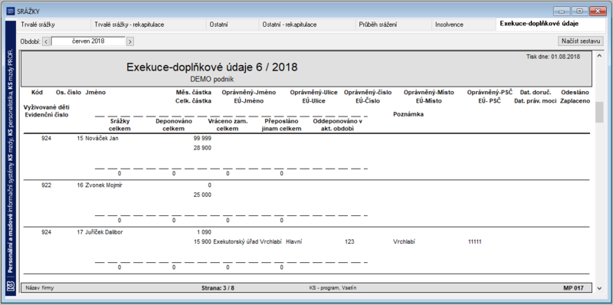
Task: Click the Tisk dne: 01.08.2018 text
Action: click(552, 57)
